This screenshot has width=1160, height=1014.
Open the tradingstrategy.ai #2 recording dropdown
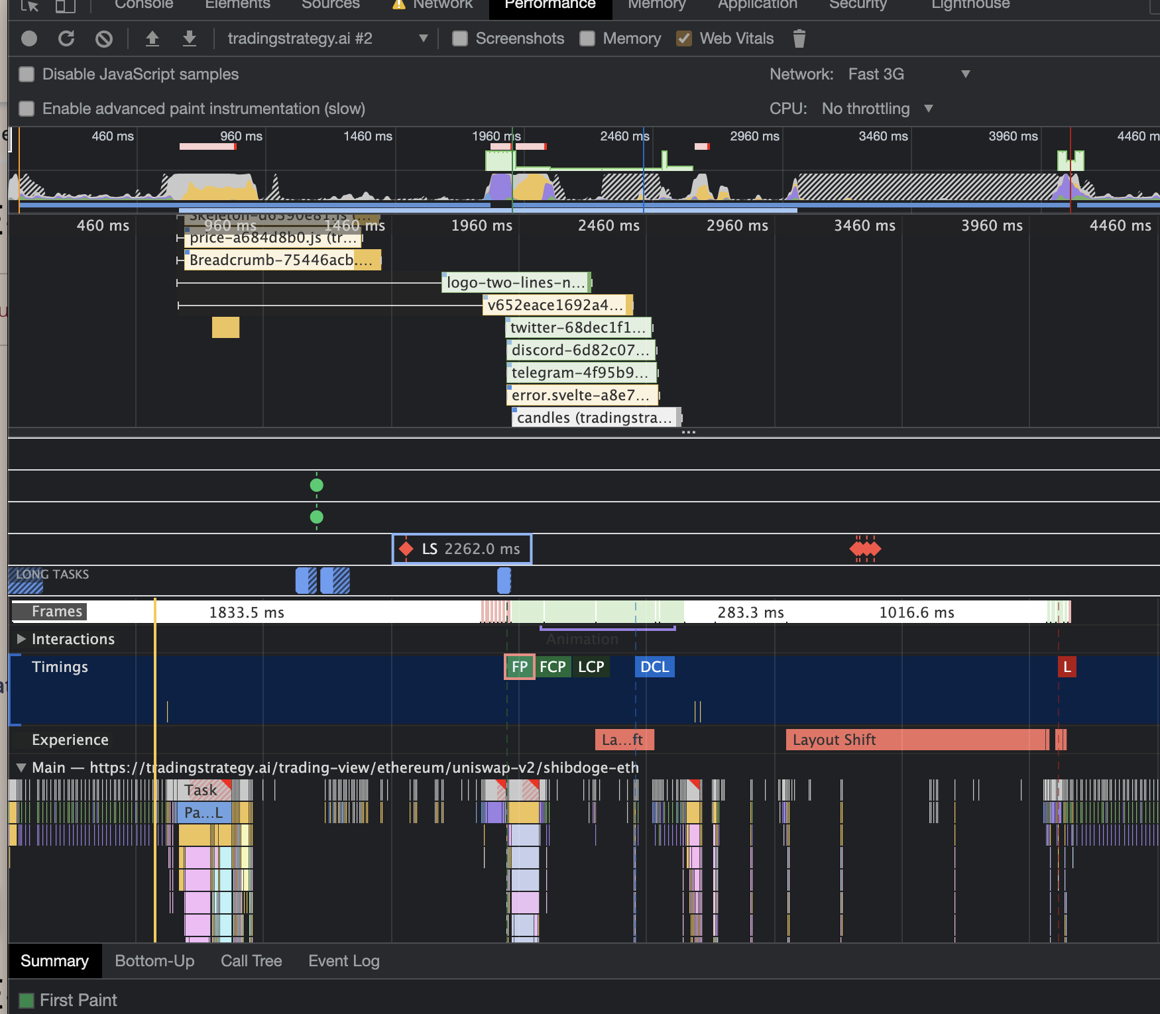[328, 38]
